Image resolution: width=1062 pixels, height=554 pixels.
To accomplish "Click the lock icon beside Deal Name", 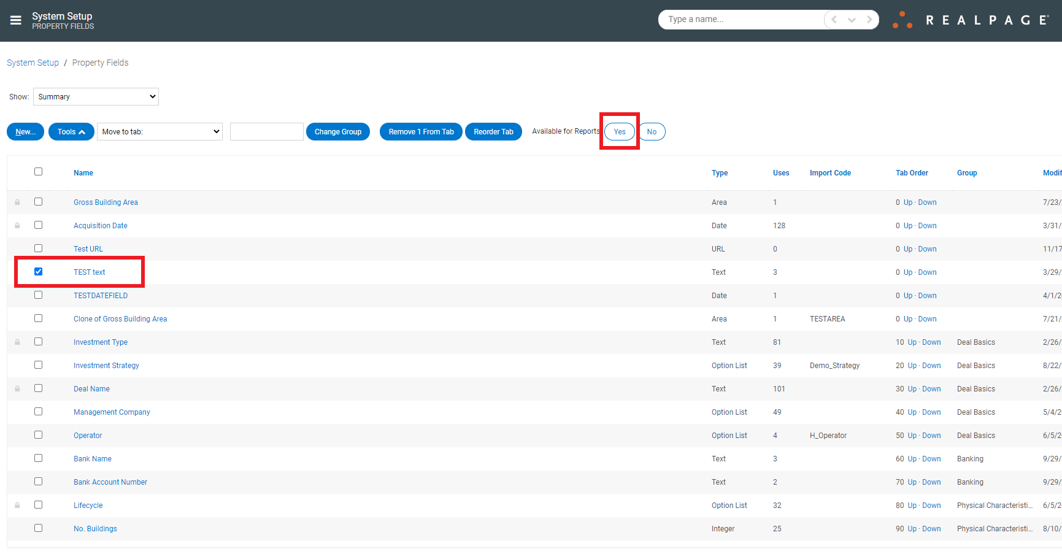I will [17, 388].
